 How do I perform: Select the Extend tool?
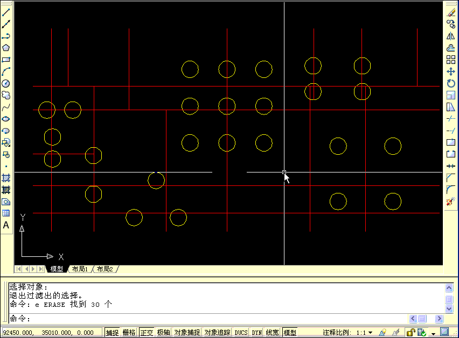point(451,131)
